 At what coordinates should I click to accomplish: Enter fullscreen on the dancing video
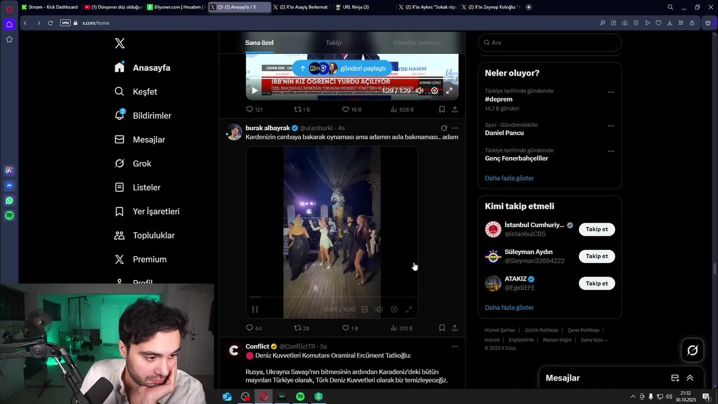[x=409, y=309]
